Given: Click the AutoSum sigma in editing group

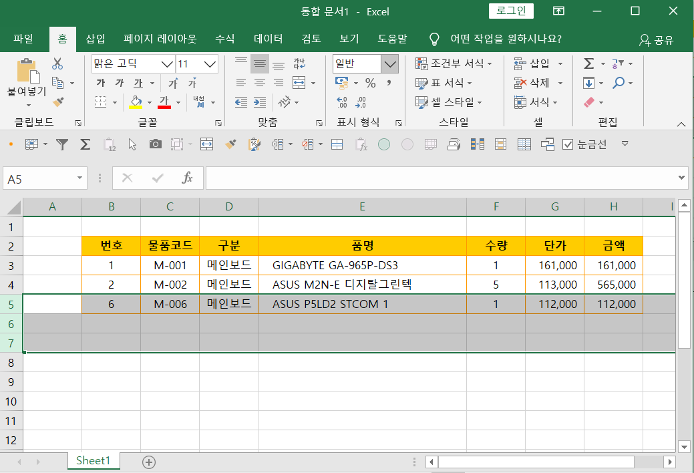Looking at the screenshot, I should pos(588,63).
